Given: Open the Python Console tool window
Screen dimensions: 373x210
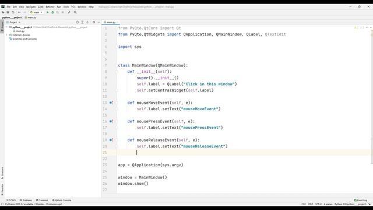Looking at the screenshot, I should (62, 200).
